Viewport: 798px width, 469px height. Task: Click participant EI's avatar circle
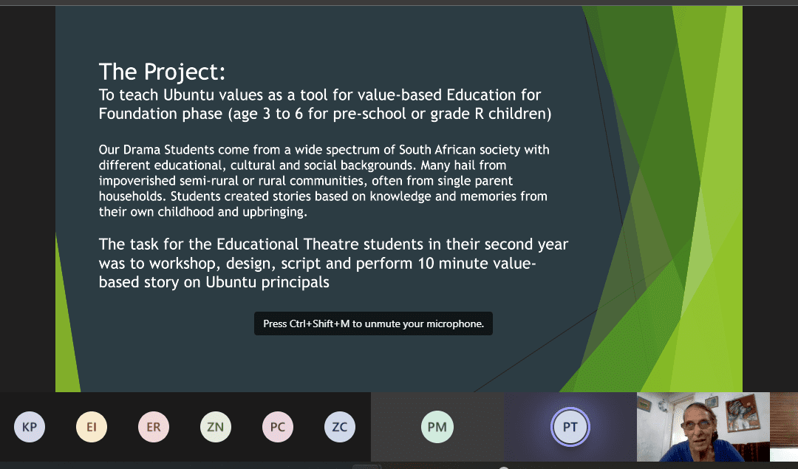point(92,426)
